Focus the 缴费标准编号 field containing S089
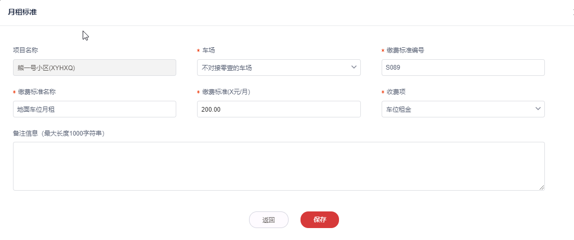 point(463,68)
